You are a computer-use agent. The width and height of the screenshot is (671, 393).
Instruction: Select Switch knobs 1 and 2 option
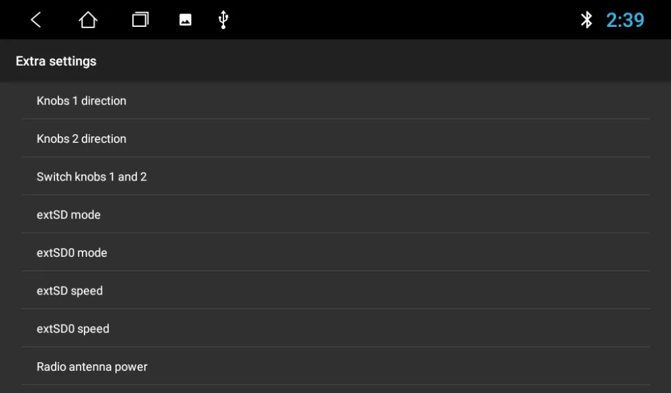click(x=335, y=176)
